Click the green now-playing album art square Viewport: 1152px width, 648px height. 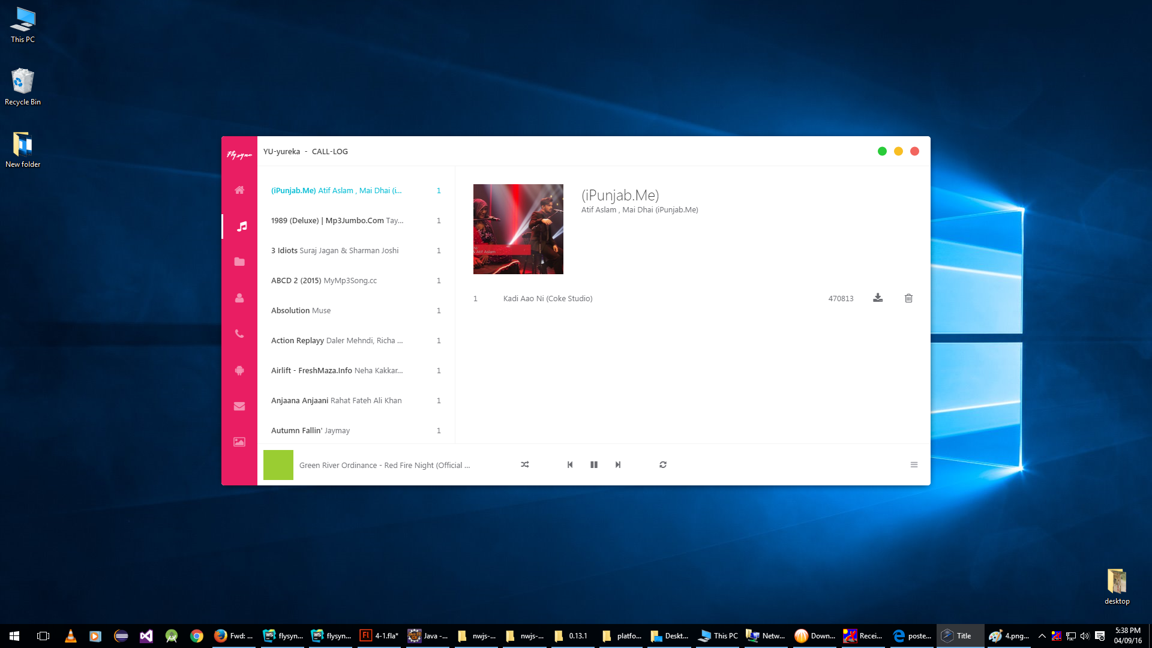click(x=278, y=464)
